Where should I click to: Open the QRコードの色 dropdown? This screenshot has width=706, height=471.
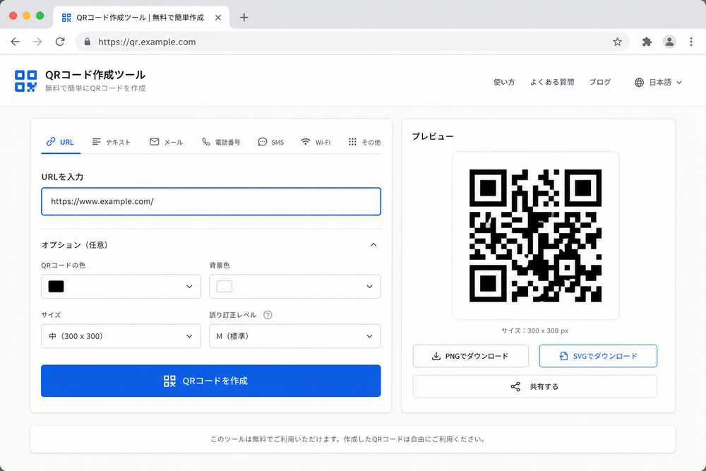point(121,287)
